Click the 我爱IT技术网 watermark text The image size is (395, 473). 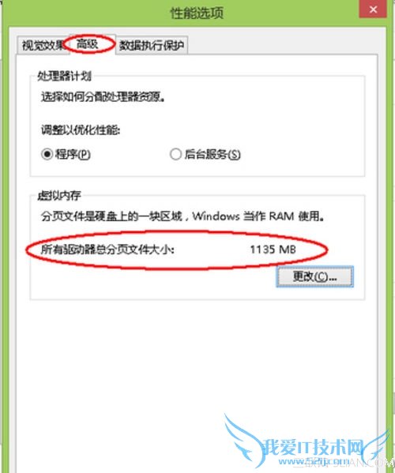pos(313,447)
